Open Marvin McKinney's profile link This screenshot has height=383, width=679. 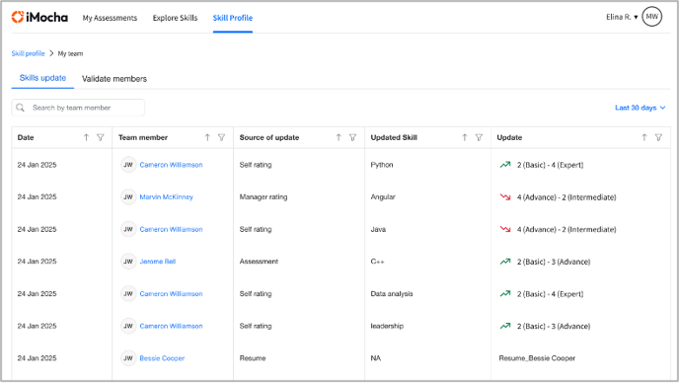tap(166, 196)
